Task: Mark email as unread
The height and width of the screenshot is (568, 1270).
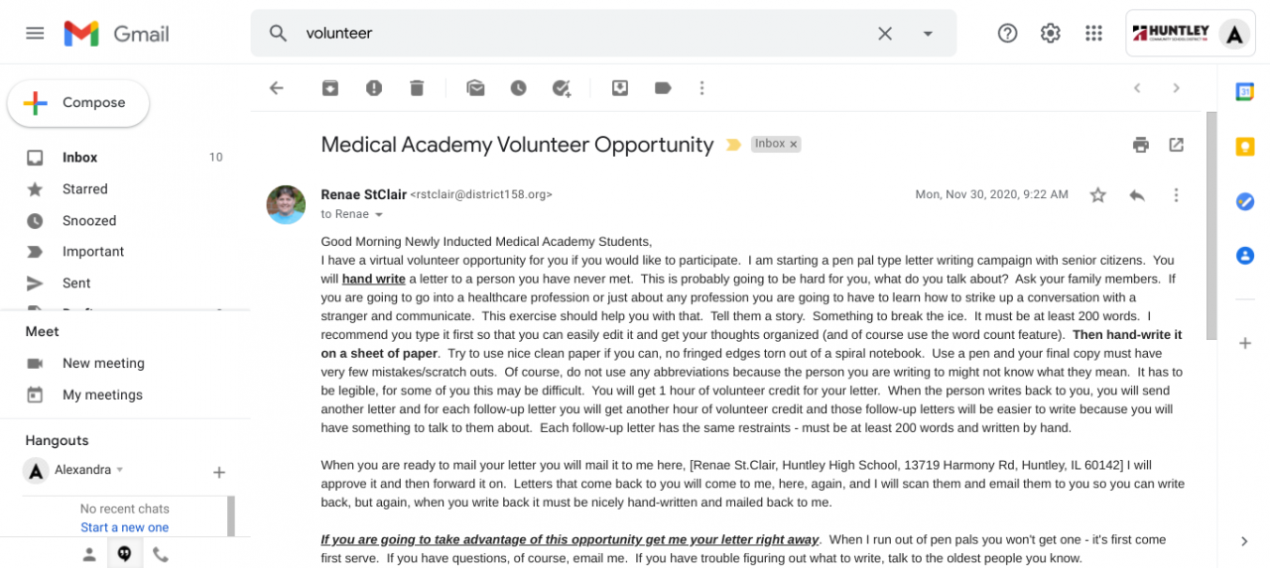Action: click(x=475, y=88)
